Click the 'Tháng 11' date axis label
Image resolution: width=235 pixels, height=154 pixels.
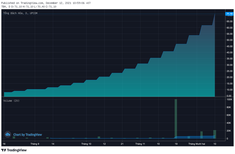(140, 144)
